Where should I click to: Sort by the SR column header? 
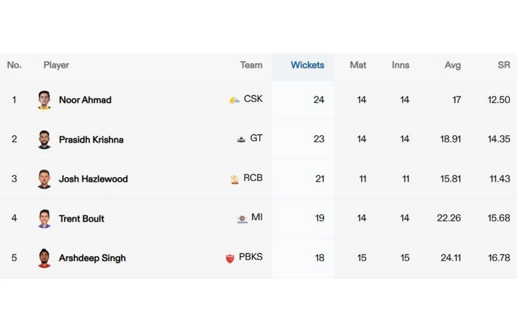(x=503, y=65)
